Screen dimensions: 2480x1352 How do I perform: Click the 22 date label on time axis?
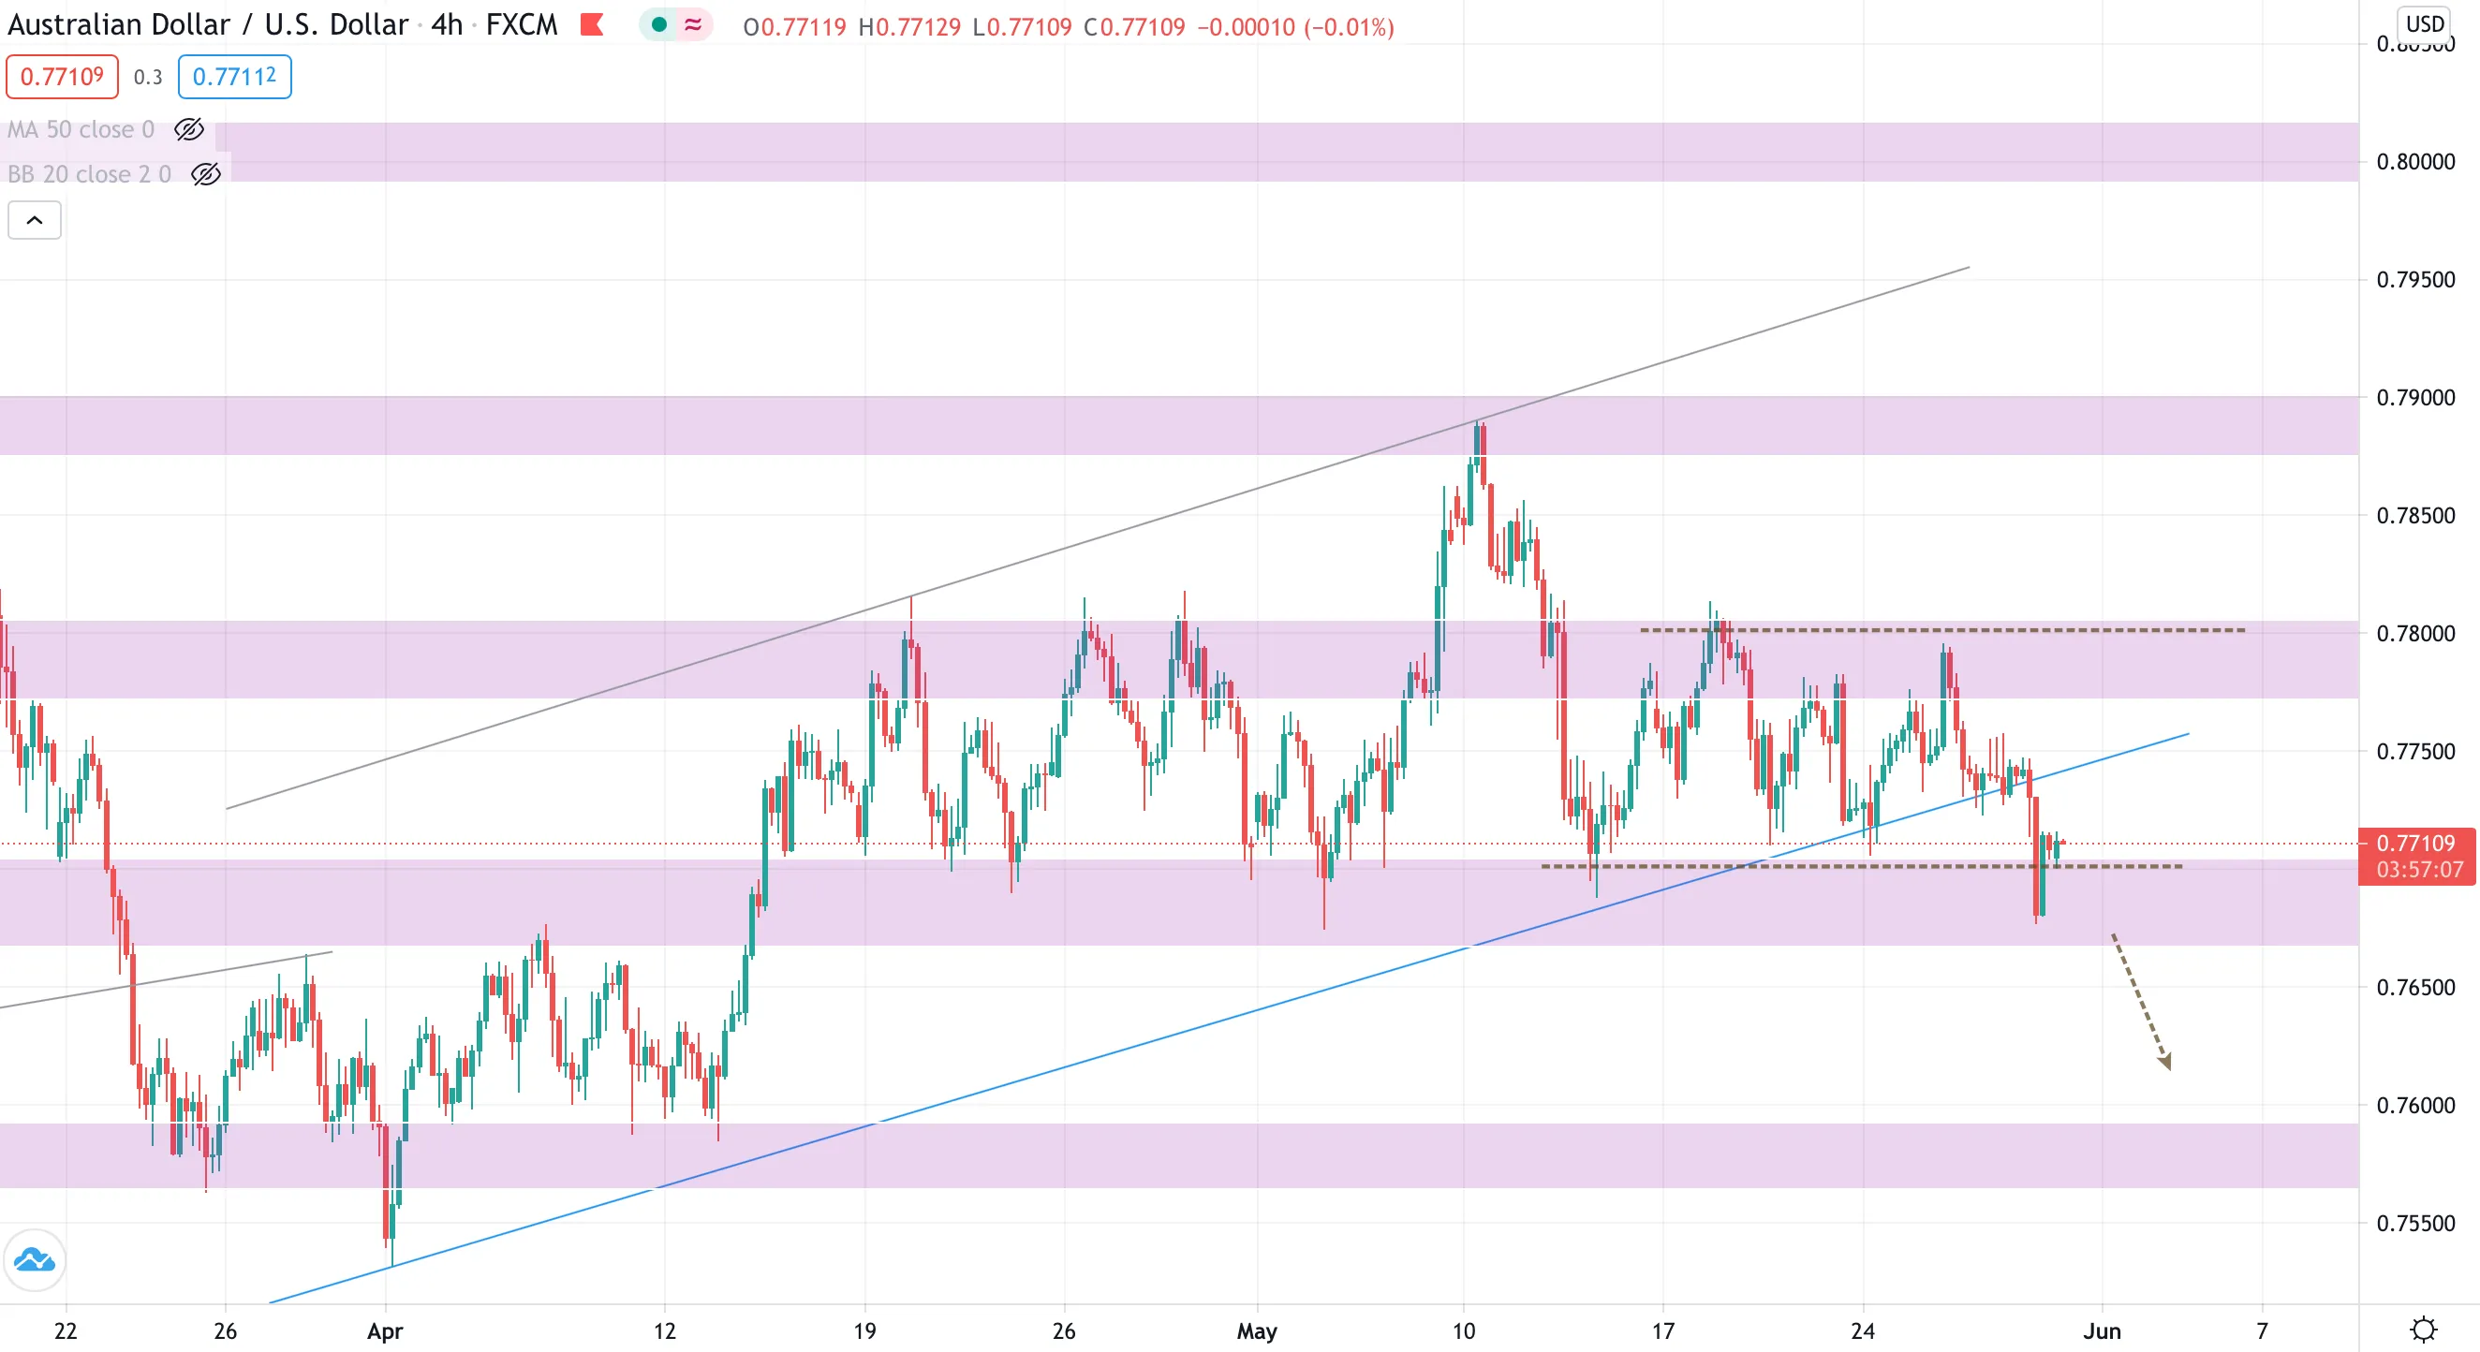coord(66,1330)
